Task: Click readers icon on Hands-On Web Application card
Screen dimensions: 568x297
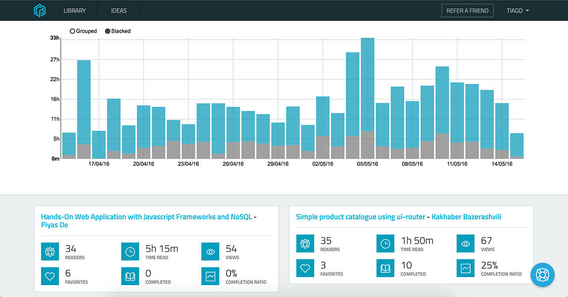Action: coord(50,251)
